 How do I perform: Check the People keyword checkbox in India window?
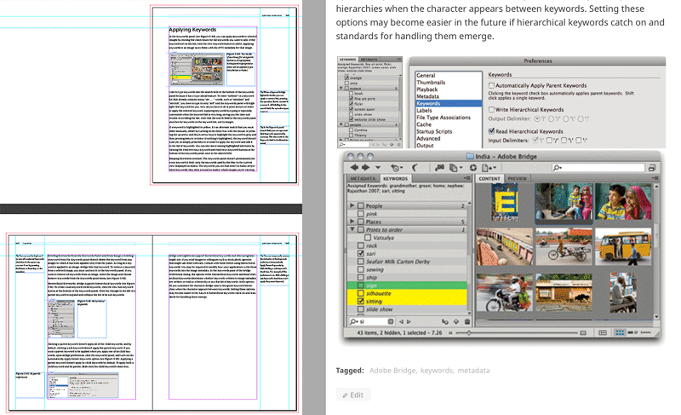point(360,205)
